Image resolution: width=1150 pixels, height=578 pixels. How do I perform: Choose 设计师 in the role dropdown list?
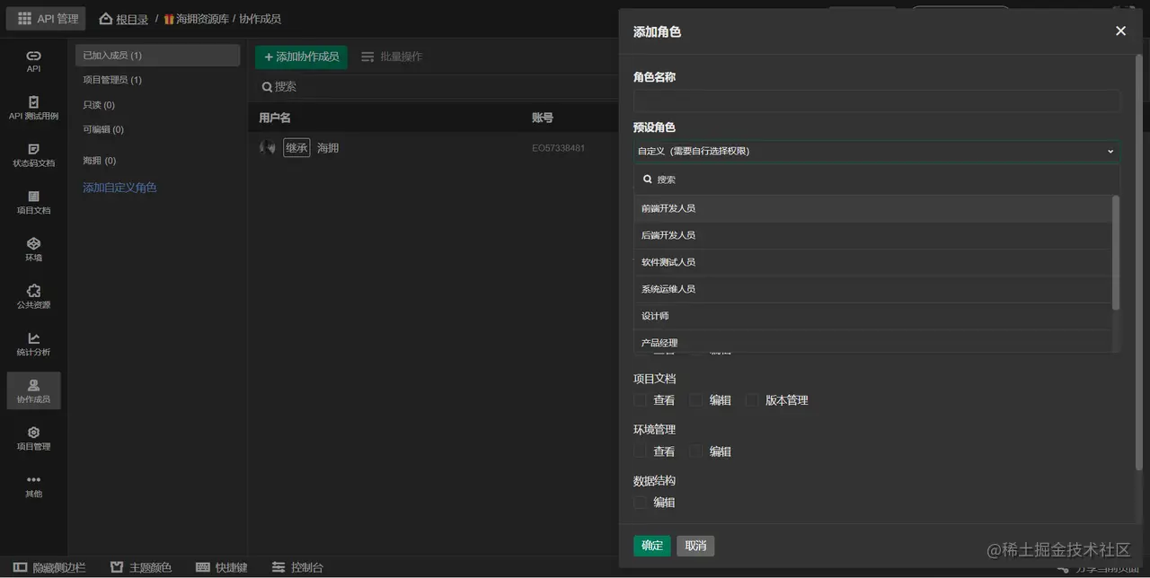pyautogui.click(x=655, y=315)
